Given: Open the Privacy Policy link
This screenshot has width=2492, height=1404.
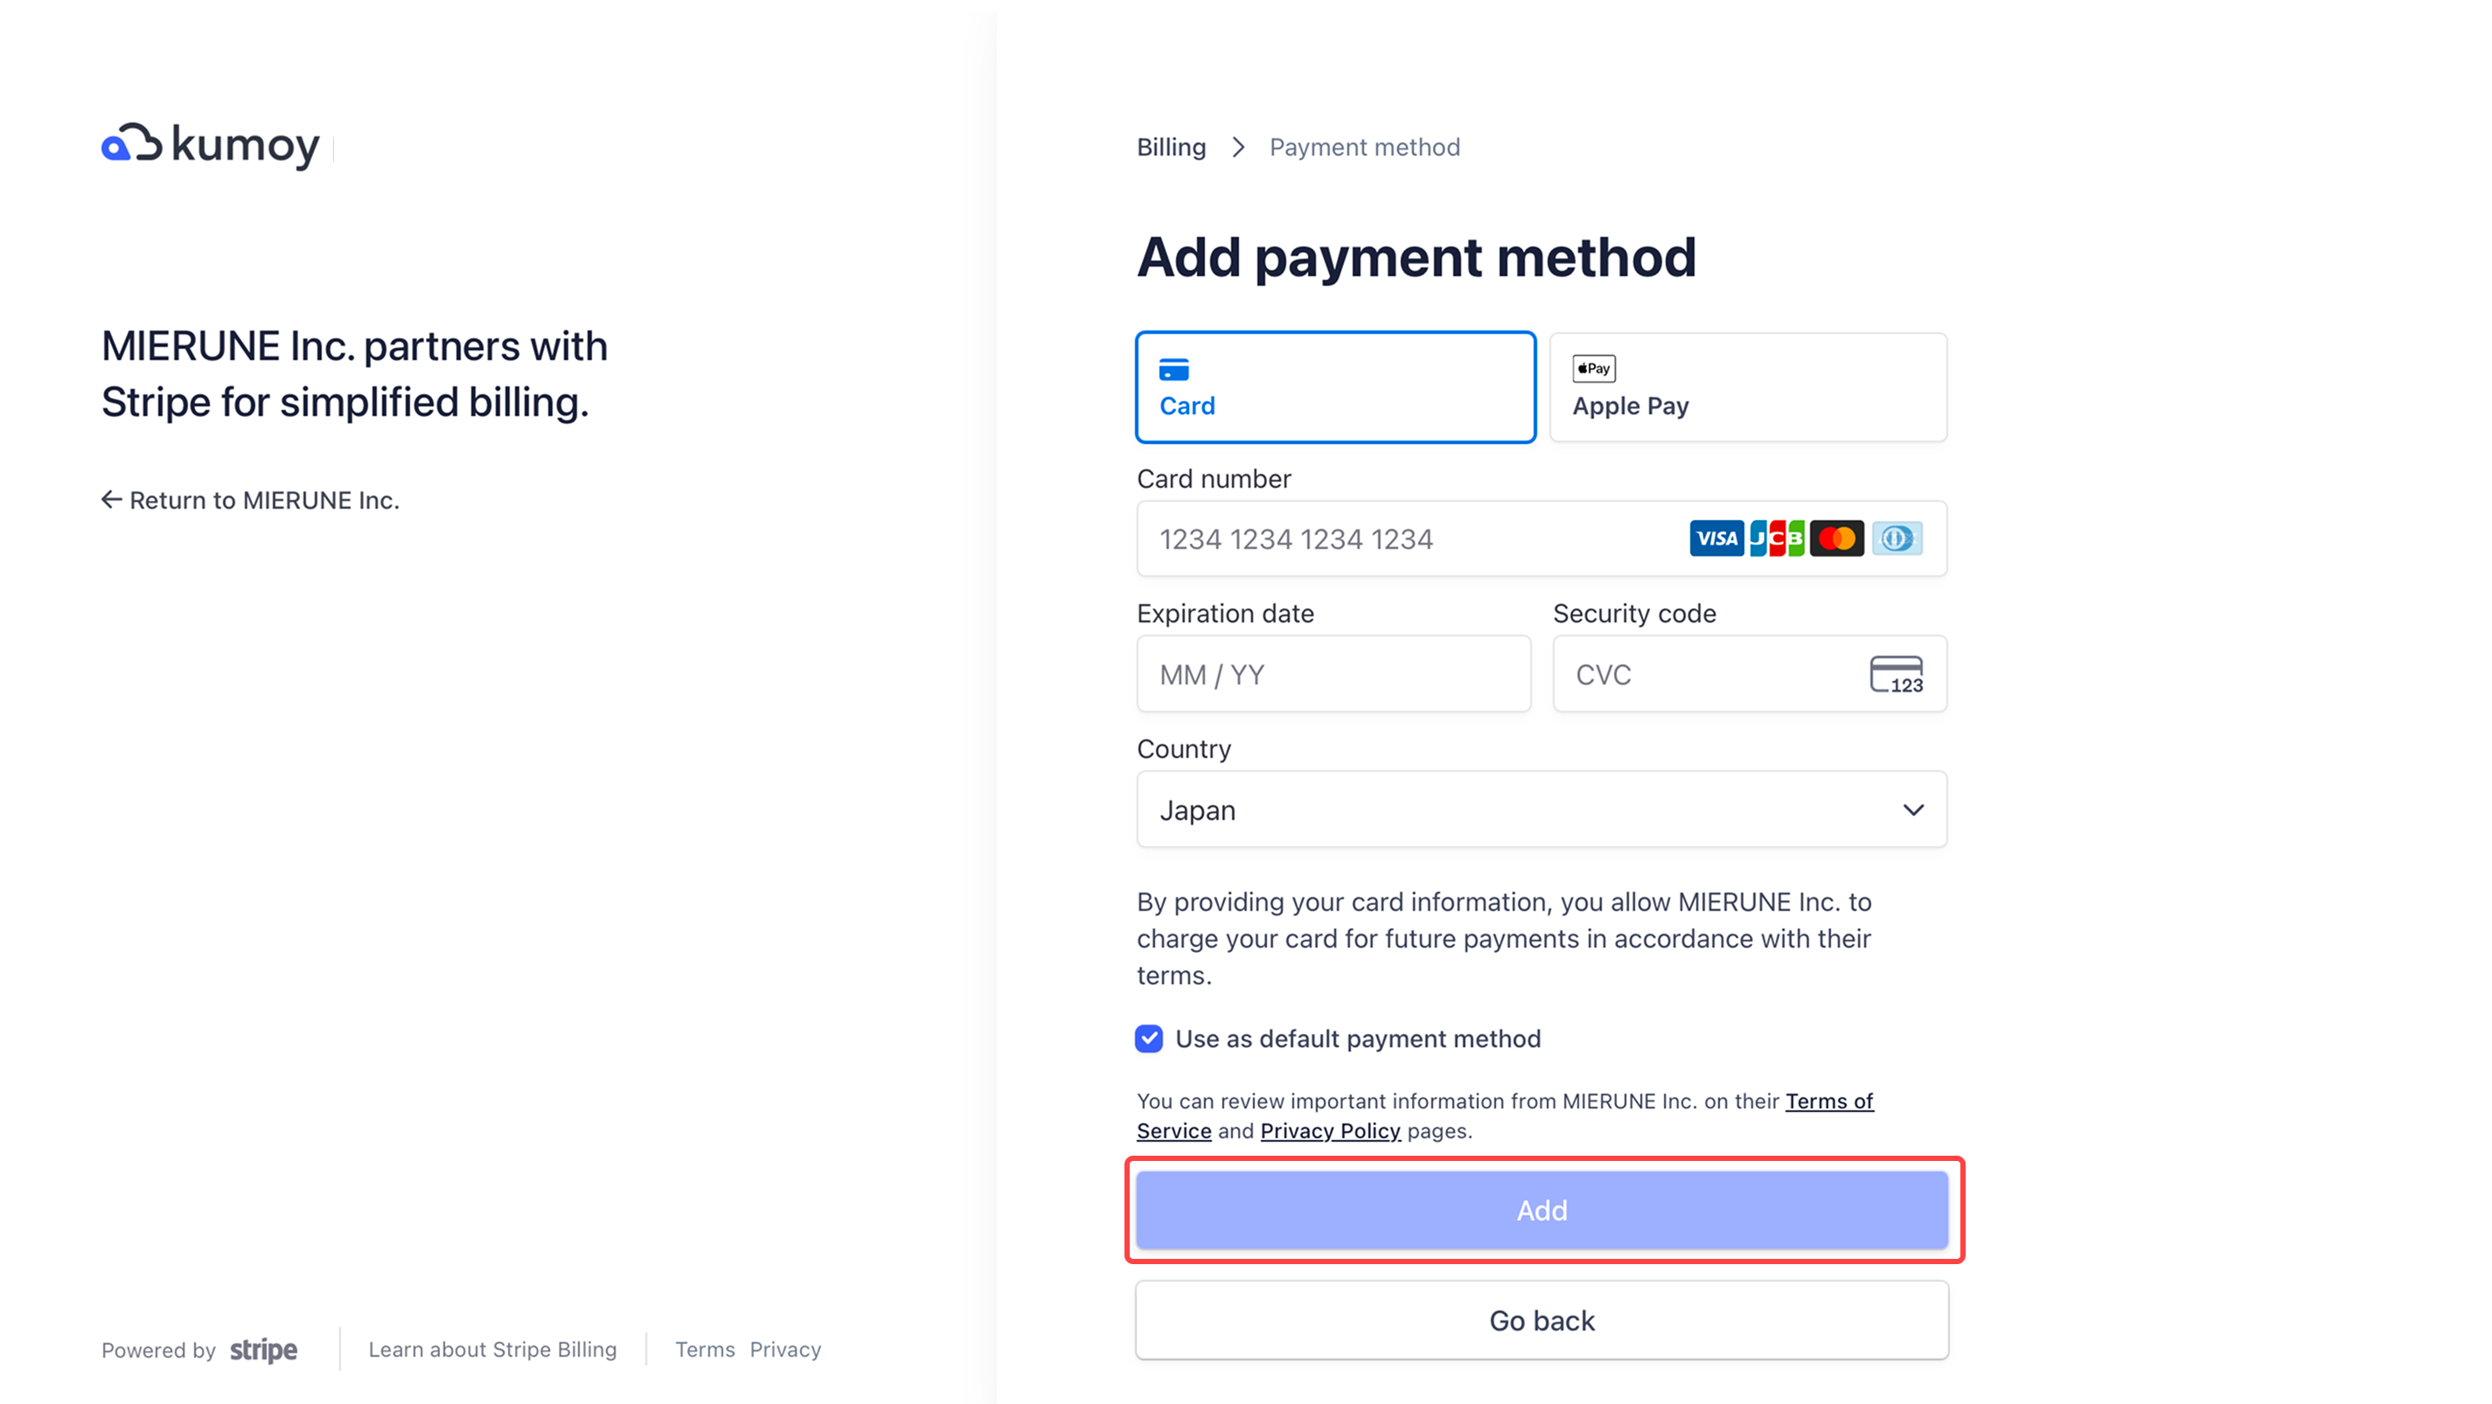Looking at the screenshot, I should [x=1330, y=1130].
